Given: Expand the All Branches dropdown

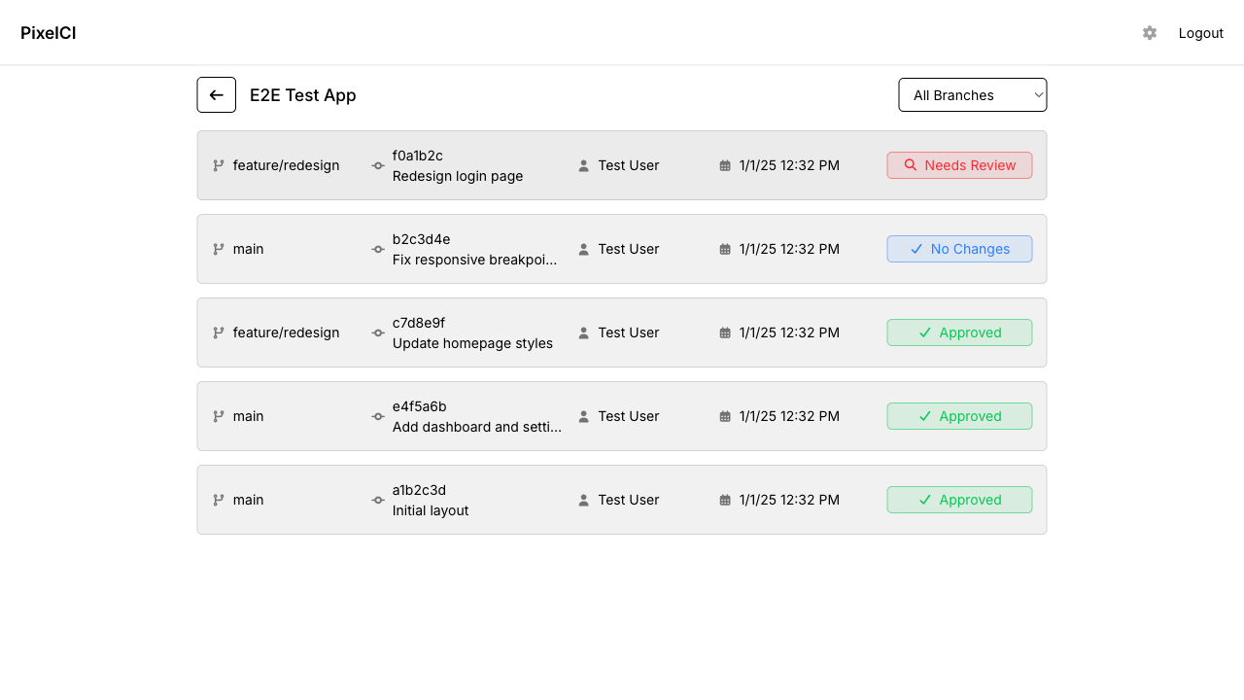Looking at the screenshot, I should [972, 95].
